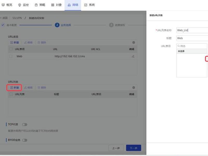Viewport: 208px width, 156px height.
Task: Select all checkbox in URL列表 header
Action: click(x=11, y=94)
